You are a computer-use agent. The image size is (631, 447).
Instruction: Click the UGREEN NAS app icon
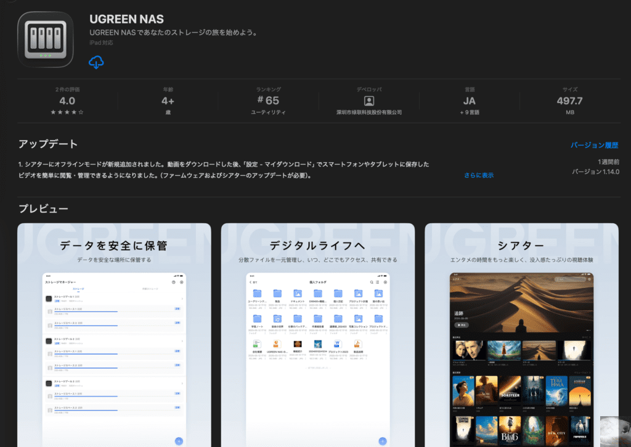click(46, 39)
